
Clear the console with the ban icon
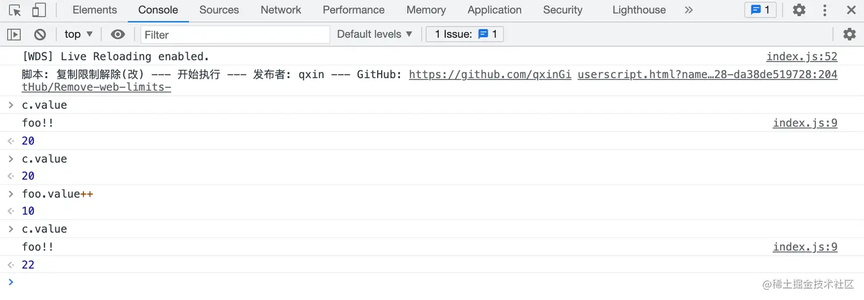pos(40,34)
